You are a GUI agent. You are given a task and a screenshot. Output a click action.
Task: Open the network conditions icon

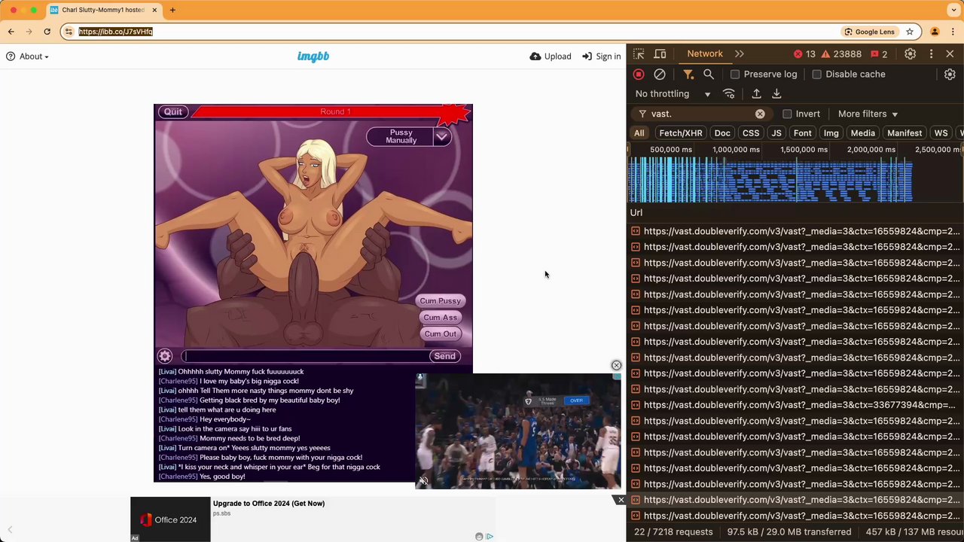729,94
